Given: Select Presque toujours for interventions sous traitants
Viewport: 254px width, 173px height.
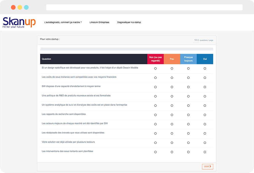Looking at the screenshot, I should 188,152.
